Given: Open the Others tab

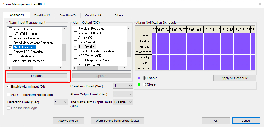Looking at the screenshot, I should pyautogui.click(x=119, y=15).
